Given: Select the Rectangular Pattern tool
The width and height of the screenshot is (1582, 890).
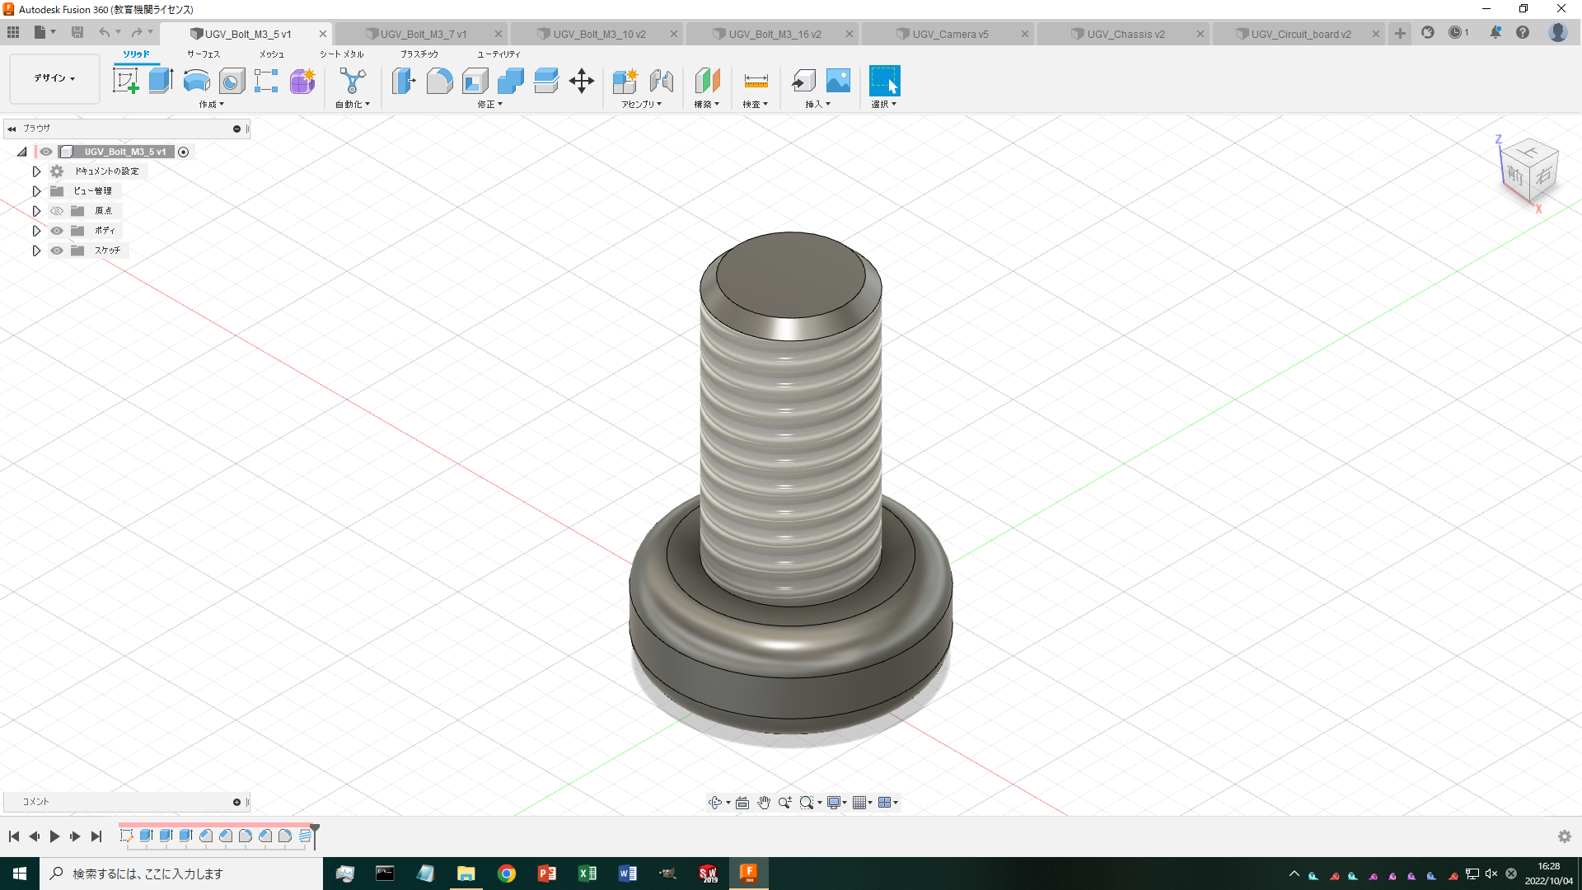Looking at the screenshot, I should 266,81.
